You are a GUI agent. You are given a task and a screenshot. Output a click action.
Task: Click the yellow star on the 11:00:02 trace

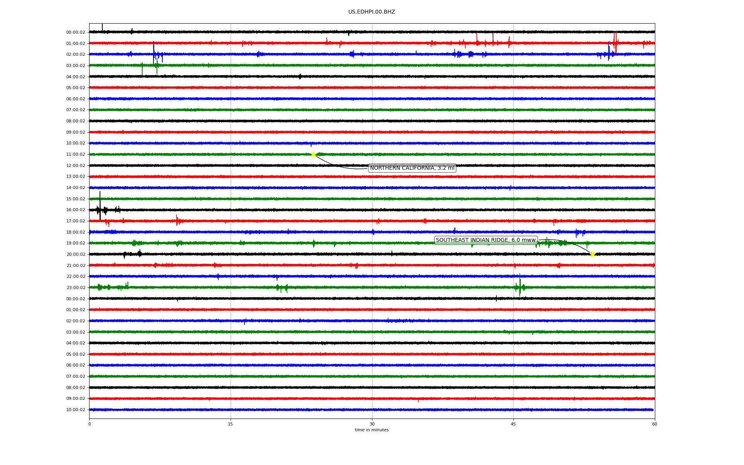pos(313,154)
